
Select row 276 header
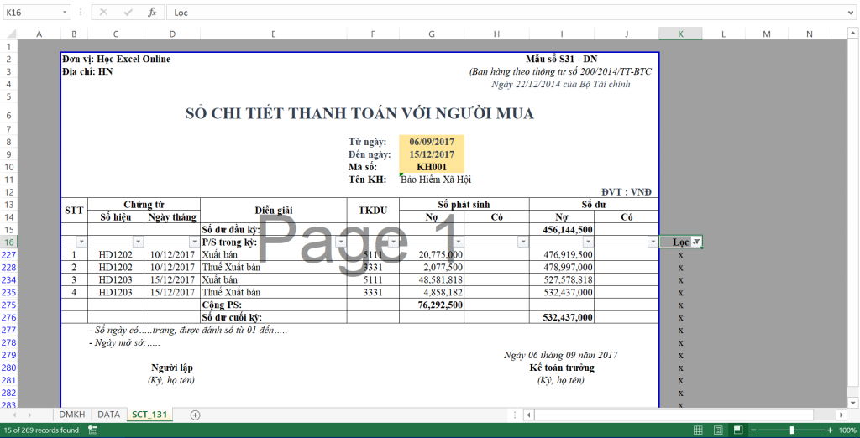point(8,317)
